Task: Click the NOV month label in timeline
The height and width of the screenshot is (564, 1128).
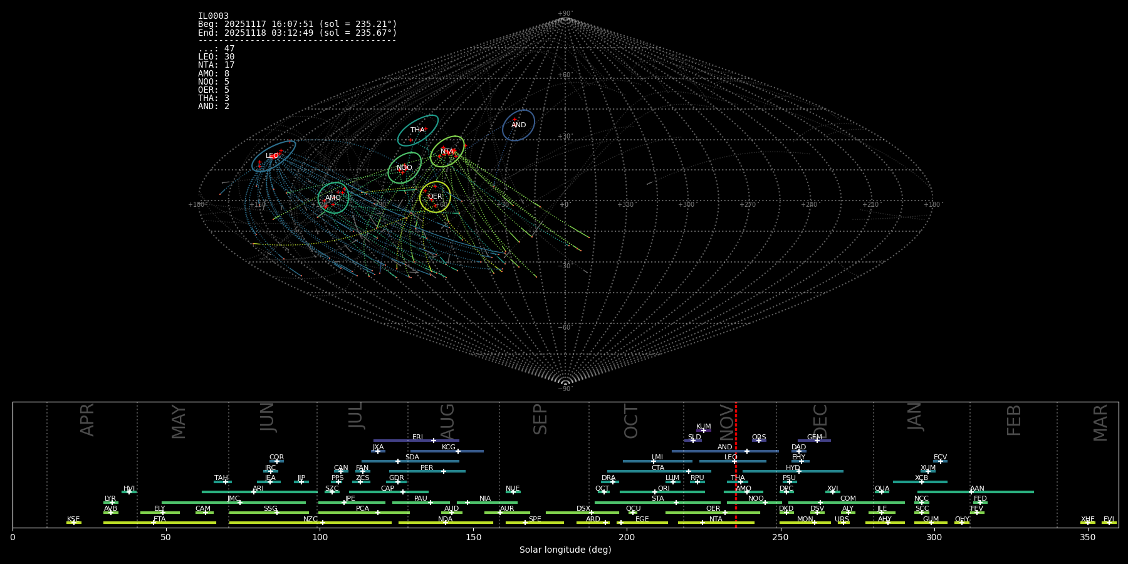Action: click(x=726, y=421)
